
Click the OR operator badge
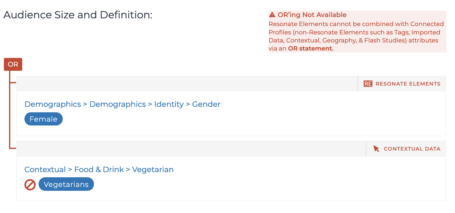tap(13, 64)
